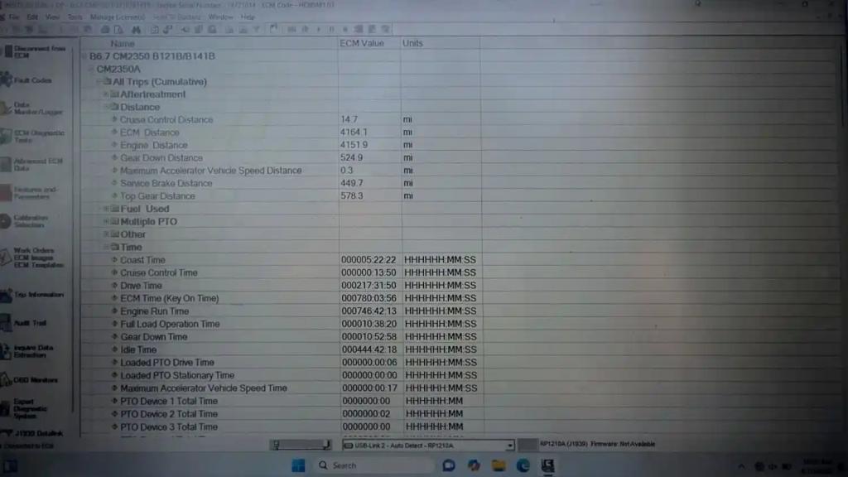This screenshot has height=477, width=848.
Task: Select Trip Information in sidebar
Action: [x=33, y=295]
